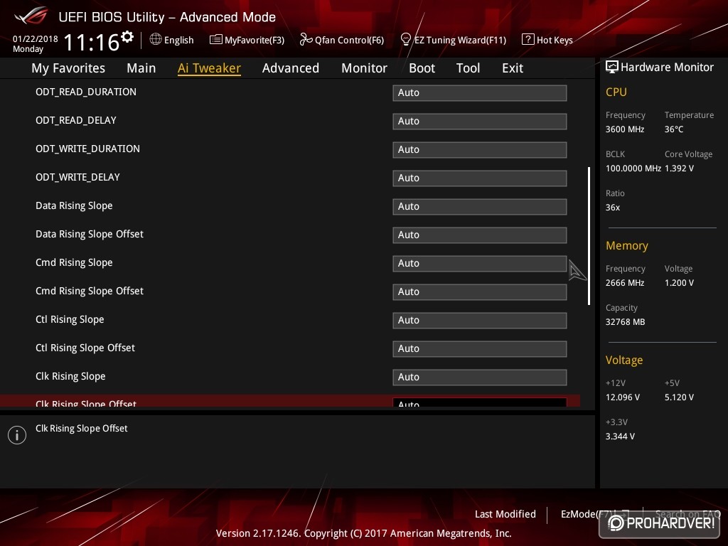Click the Data Rising Slope Offset label
The width and height of the screenshot is (728, 546).
[90, 234]
